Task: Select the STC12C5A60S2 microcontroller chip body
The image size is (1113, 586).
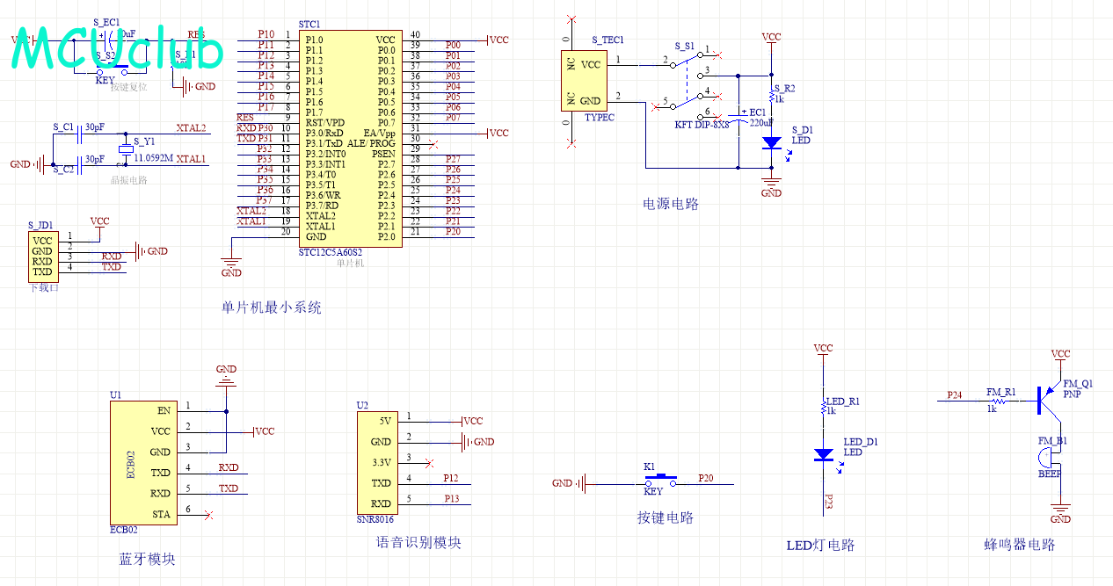Action: (x=350, y=139)
